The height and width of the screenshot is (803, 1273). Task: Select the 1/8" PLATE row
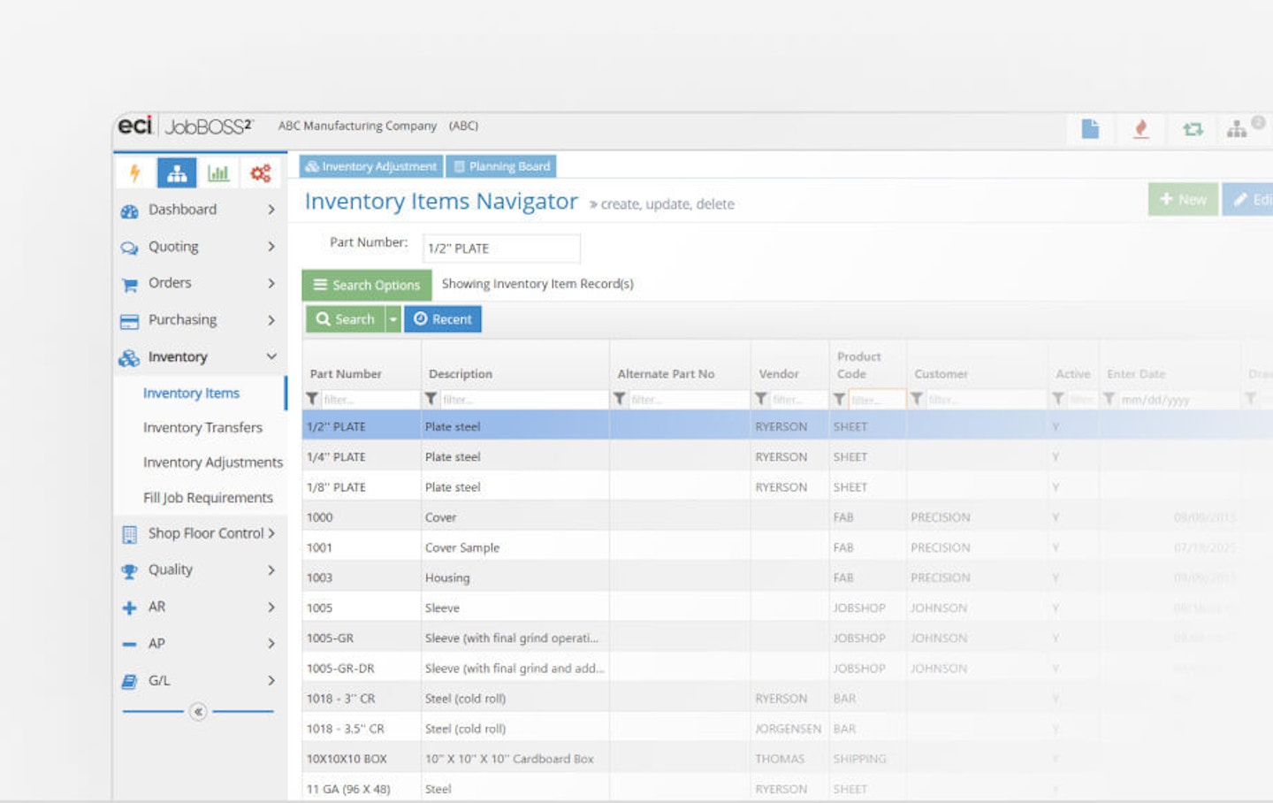coord(787,487)
